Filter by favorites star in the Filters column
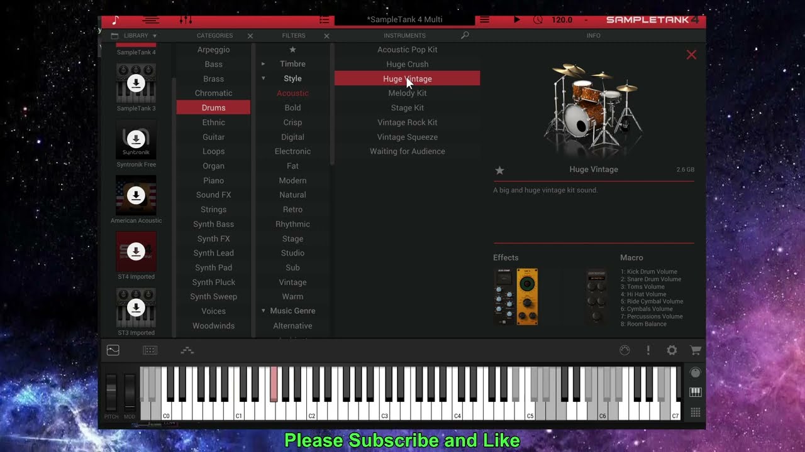Screen dimensions: 805x452 point(292,50)
